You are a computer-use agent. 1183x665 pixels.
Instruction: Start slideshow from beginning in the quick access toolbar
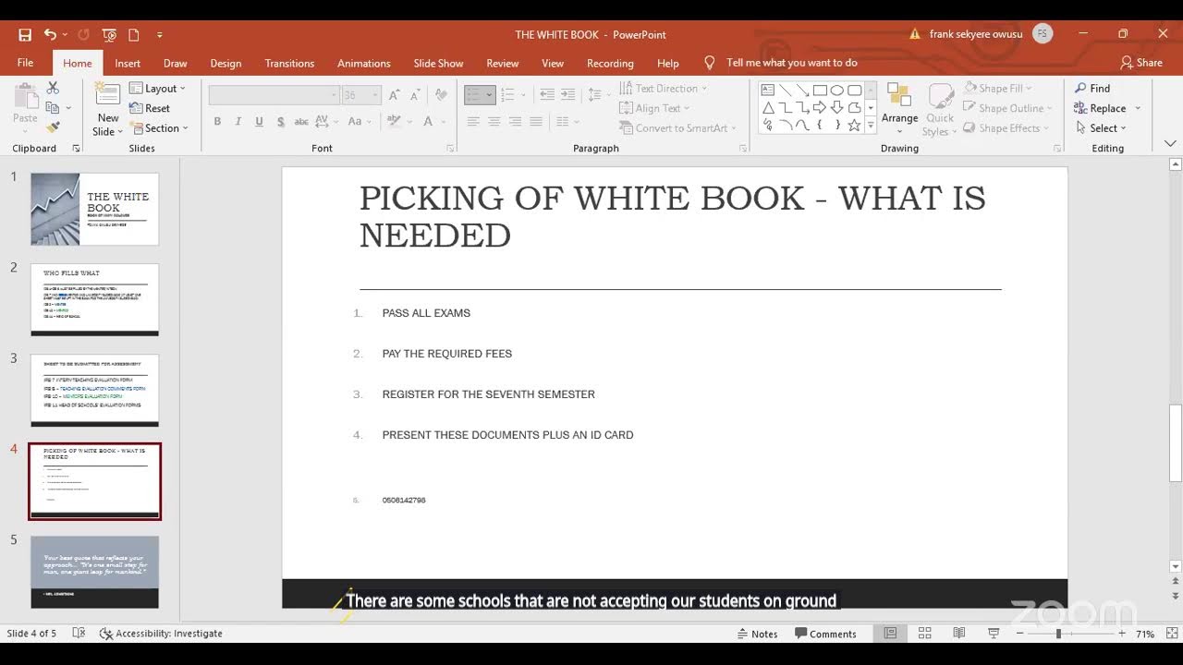(x=109, y=34)
